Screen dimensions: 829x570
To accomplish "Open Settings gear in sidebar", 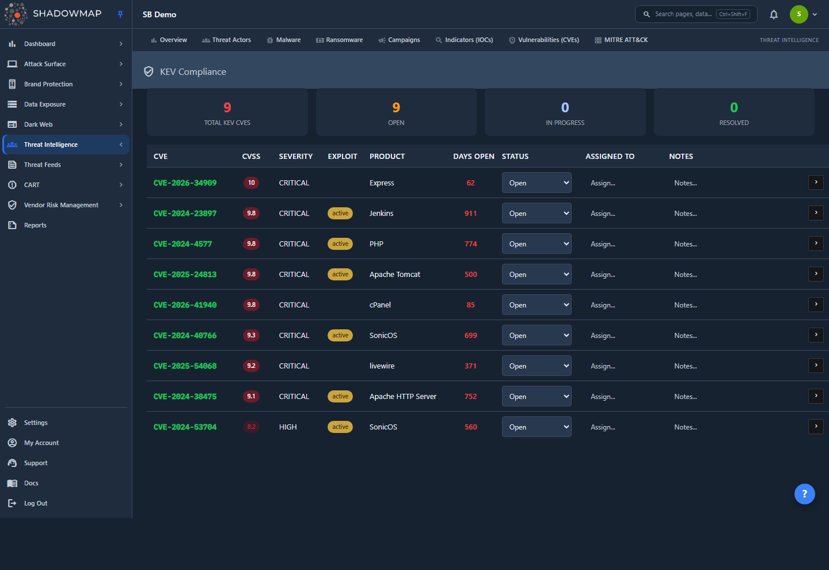I will [12, 423].
